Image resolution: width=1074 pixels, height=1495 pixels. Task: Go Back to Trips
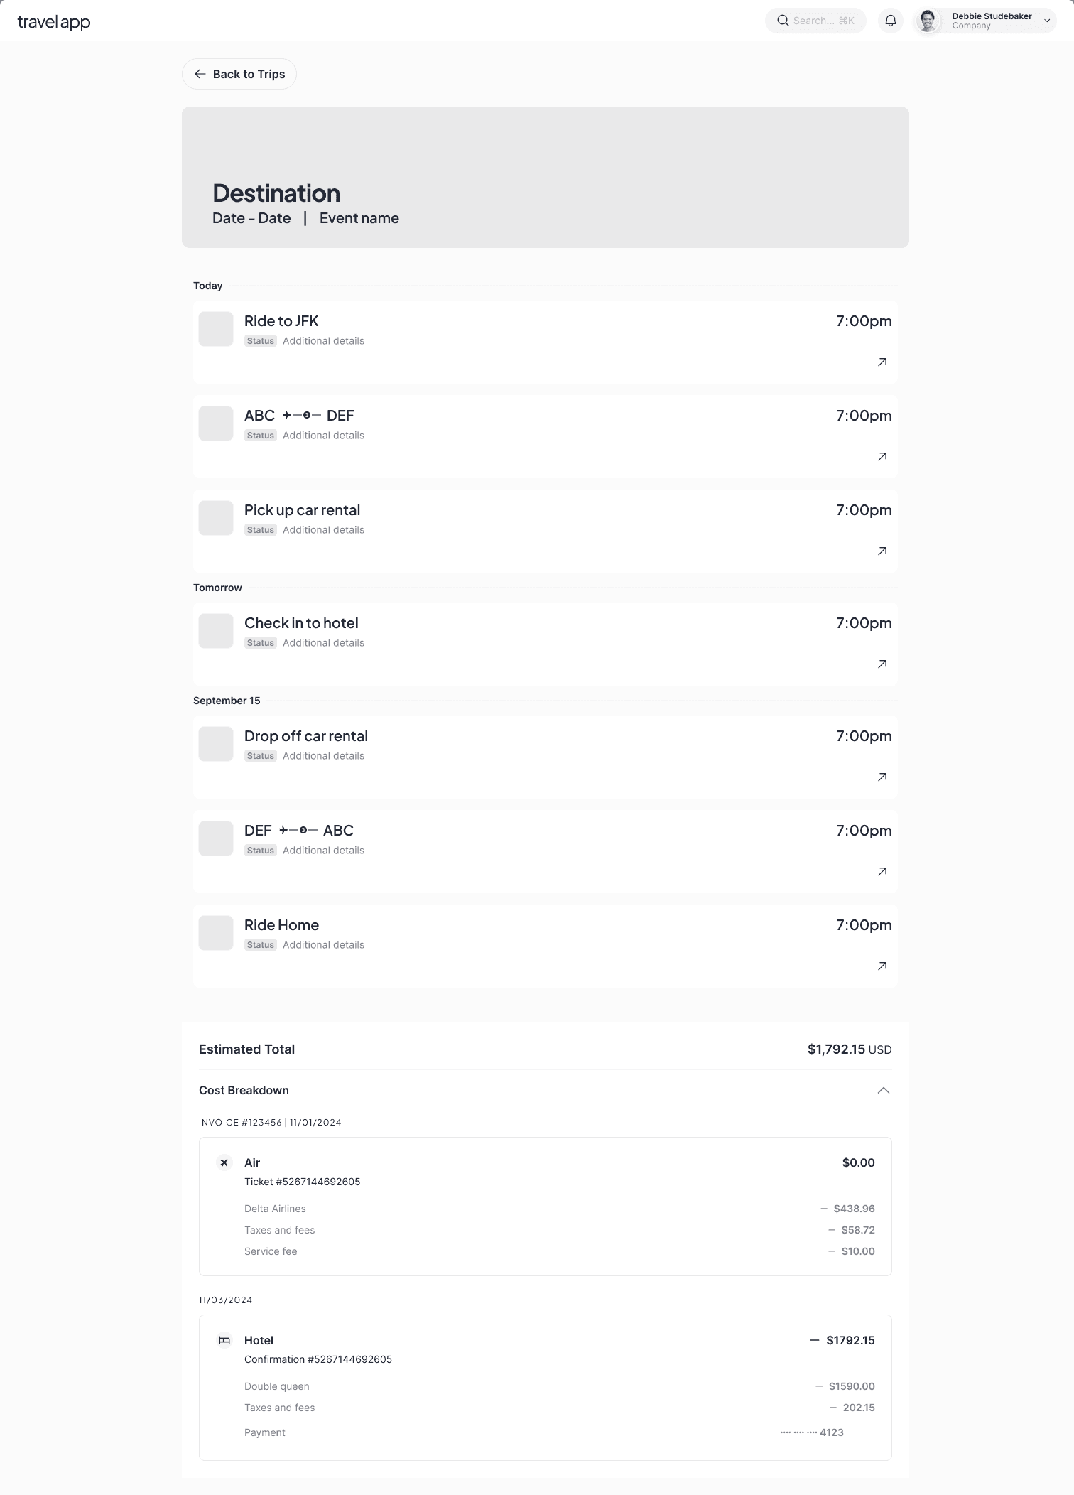[239, 74]
